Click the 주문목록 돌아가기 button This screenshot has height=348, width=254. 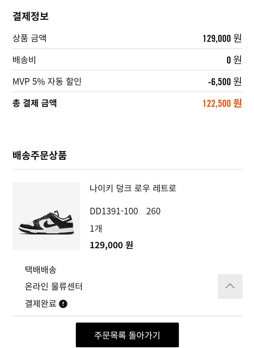click(127, 335)
